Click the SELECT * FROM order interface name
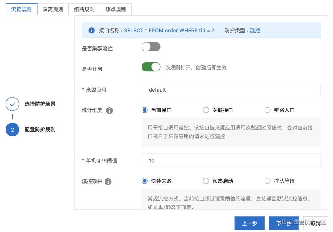The width and height of the screenshot is (333, 232). click(x=169, y=31)
